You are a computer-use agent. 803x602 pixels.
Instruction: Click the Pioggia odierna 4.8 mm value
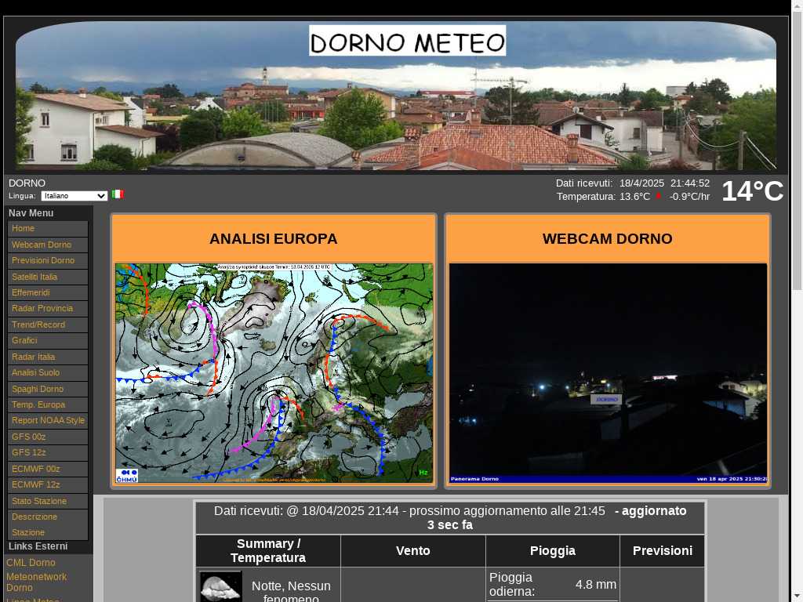[596, 585]
